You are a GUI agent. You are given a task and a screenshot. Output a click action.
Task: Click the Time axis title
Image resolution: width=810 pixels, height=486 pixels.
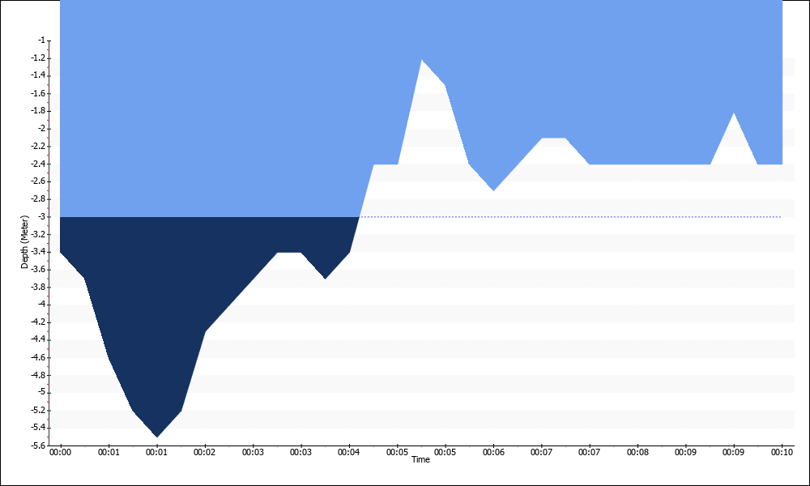[x=420, y=459]
